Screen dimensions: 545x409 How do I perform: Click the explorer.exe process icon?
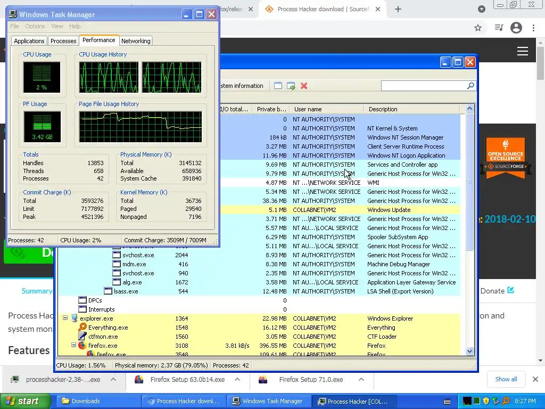point(74,318)
